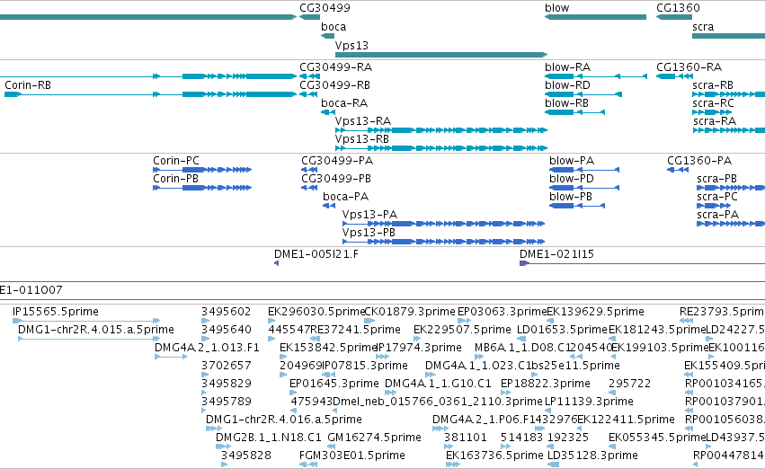Click transcript CG30499-RA label
The image size is (765, 469).
point(335,67)
